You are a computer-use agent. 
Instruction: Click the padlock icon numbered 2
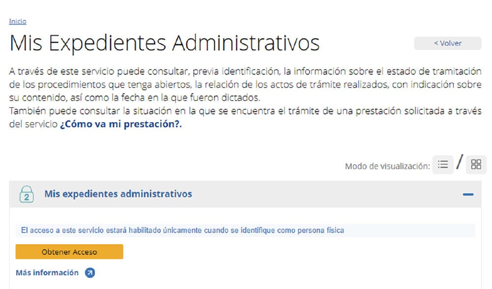click(x=27, y=194)
